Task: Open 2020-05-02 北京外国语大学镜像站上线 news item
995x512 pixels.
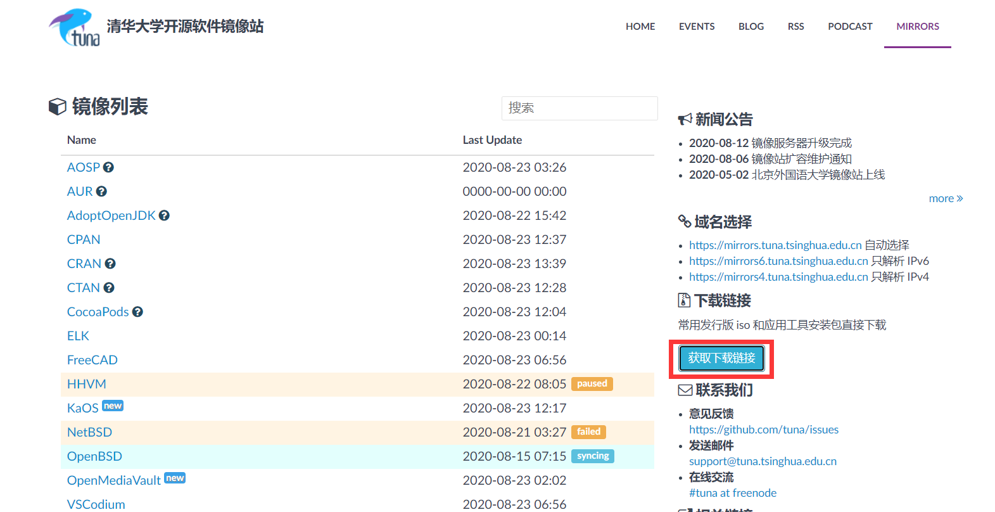Action: click(787, 175)
